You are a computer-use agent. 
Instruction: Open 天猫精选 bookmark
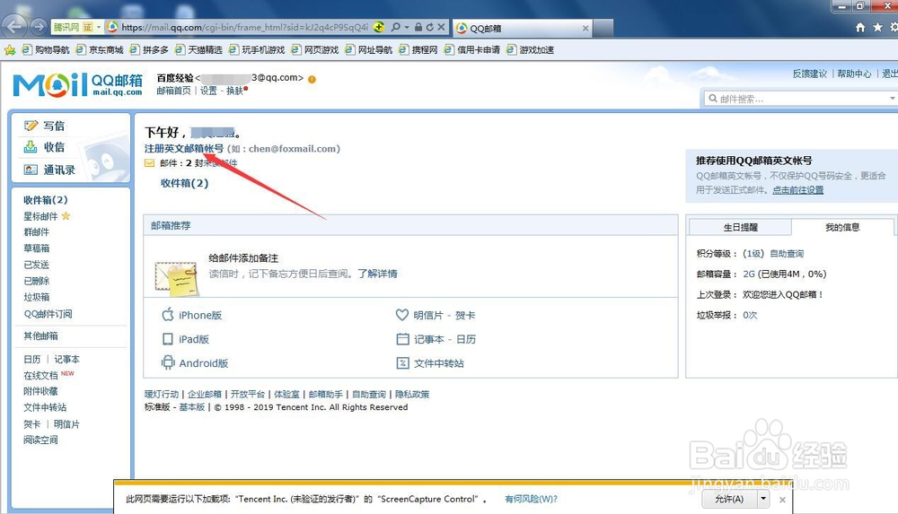tap(198, 50)
